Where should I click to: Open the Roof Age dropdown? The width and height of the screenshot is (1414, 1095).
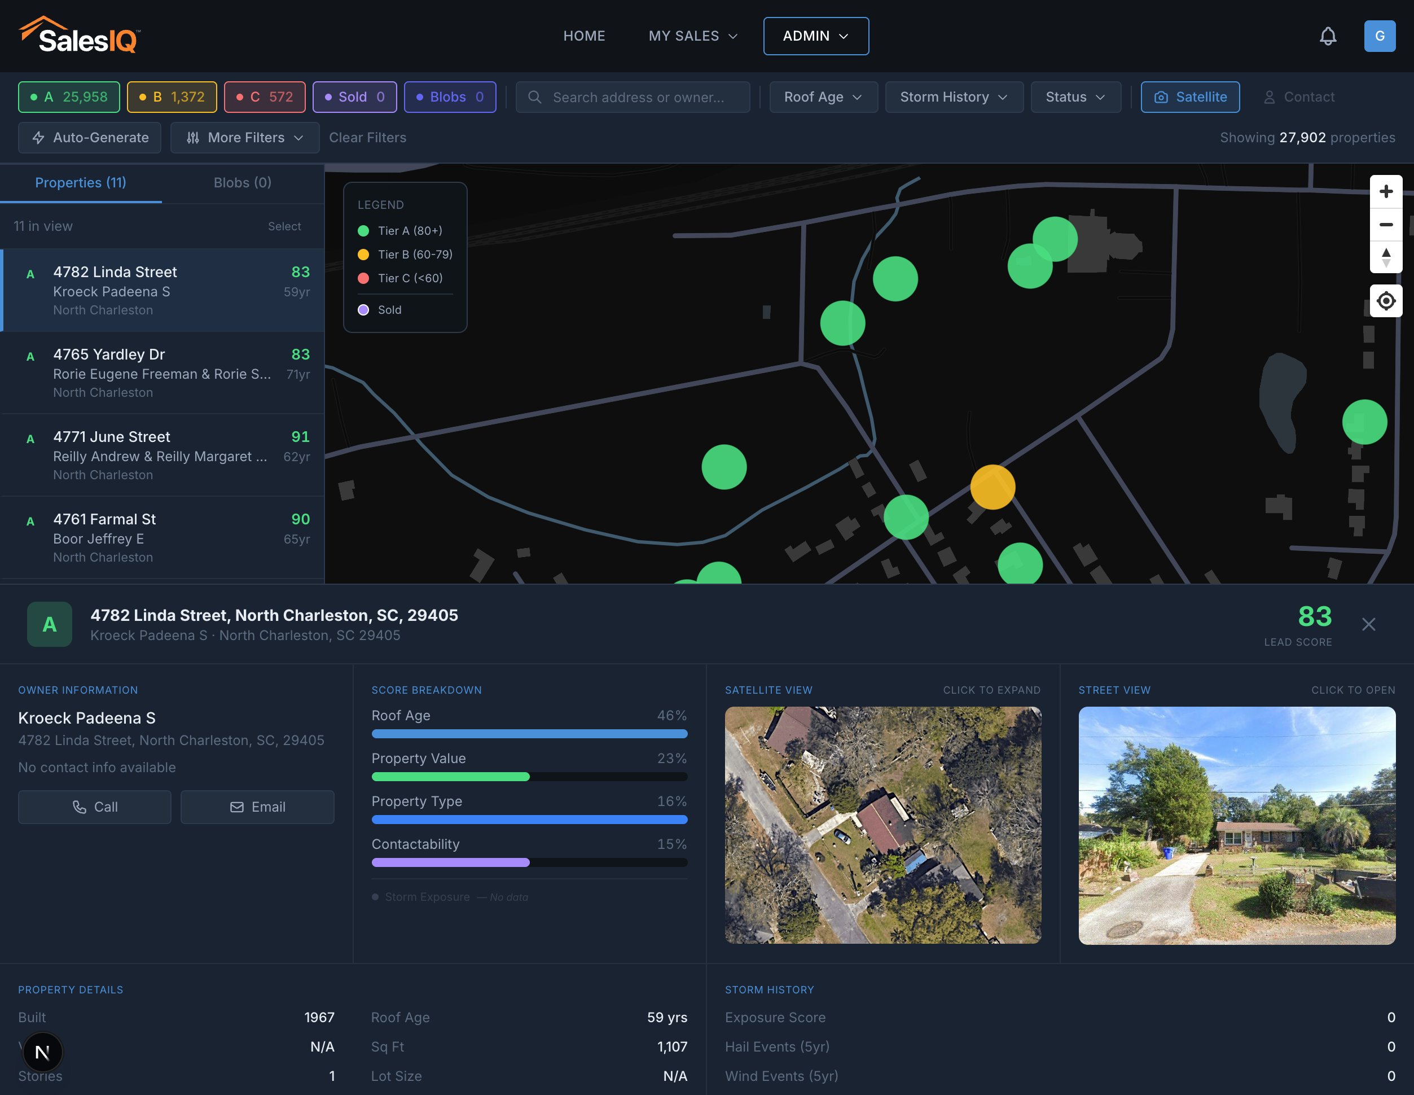(823, 97)
